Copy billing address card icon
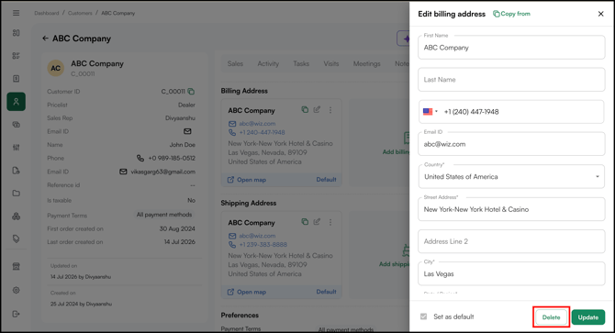Image resolution: width=615 pixels, height=333 pixels. (x=305, y=110)
